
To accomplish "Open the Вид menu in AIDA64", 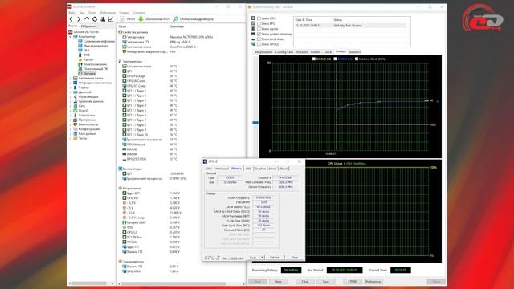I will pyautogui.click(x=82, y=13).
